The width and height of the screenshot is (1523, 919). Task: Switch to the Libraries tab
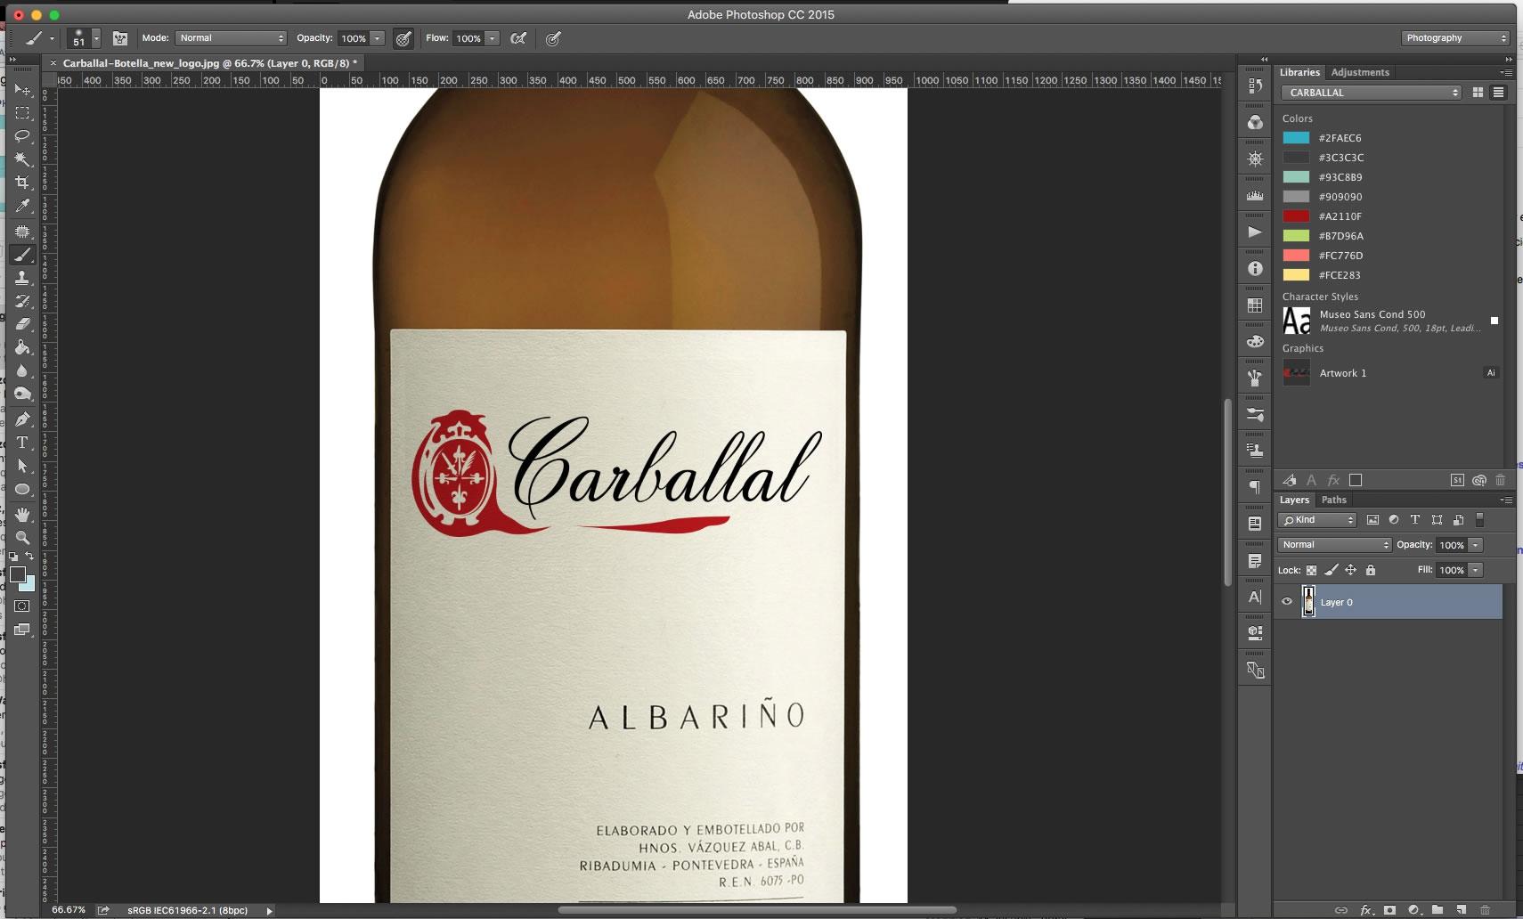1299,72
